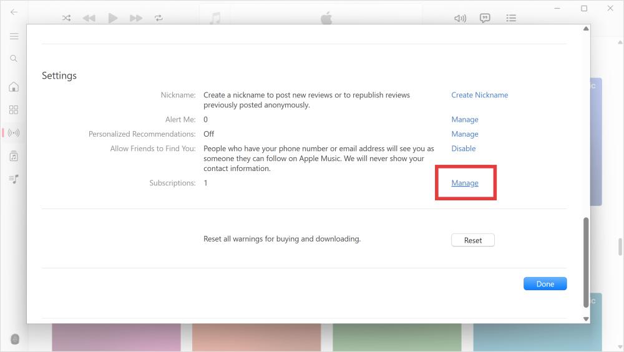Go to the Home sidebar icon
Screen dimensions: 624x352
click(14, 87)
